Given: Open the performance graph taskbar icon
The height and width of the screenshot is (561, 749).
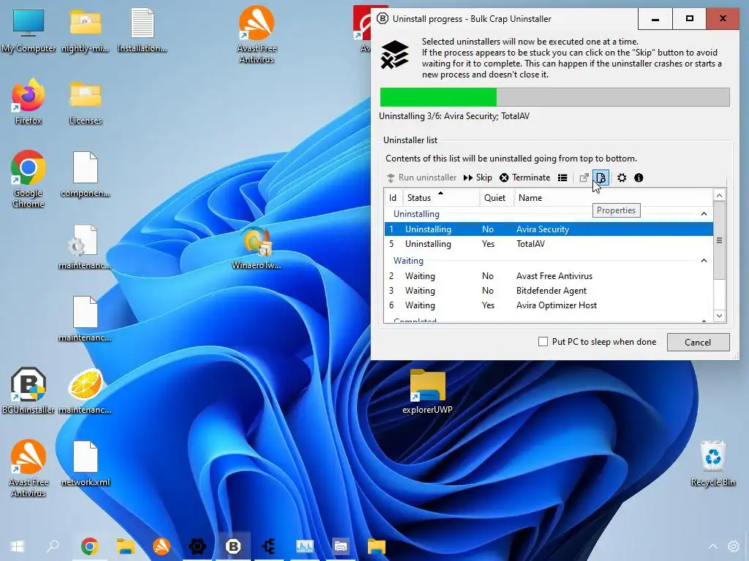Looking at the screenshot, I should pyautogui.click(x=305, y=546).
